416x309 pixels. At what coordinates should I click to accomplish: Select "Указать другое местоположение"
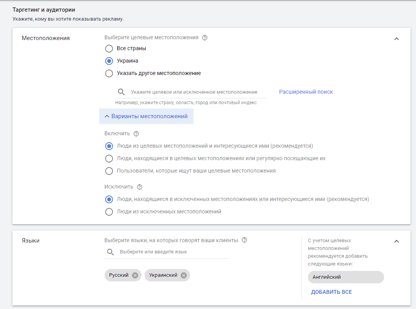pos(109,73)
